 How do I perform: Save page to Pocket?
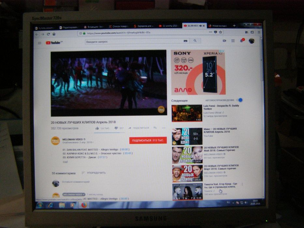coord(215,32)
